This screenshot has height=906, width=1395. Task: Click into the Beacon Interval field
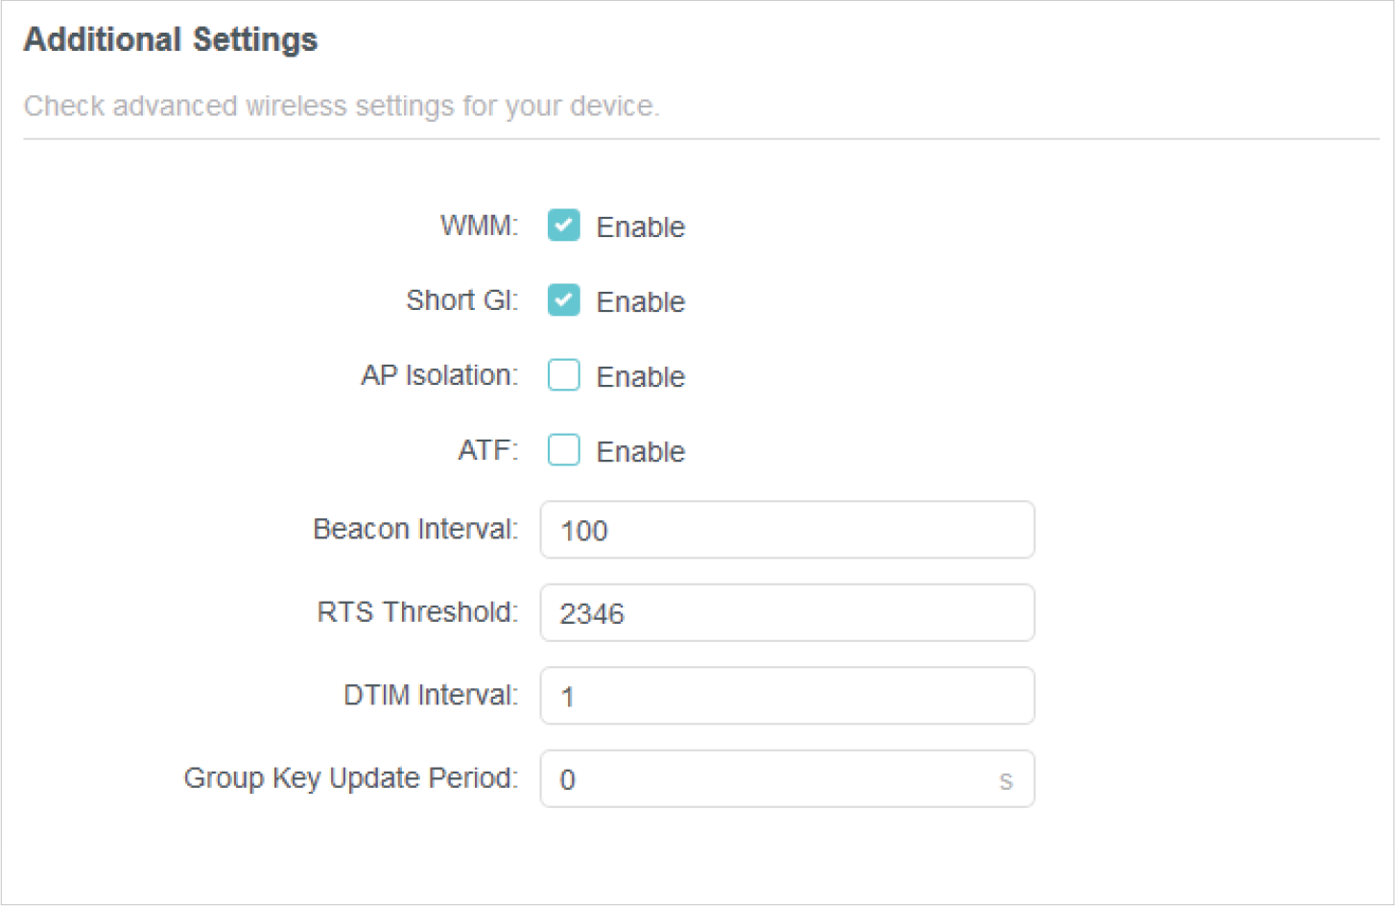point(787,530)
